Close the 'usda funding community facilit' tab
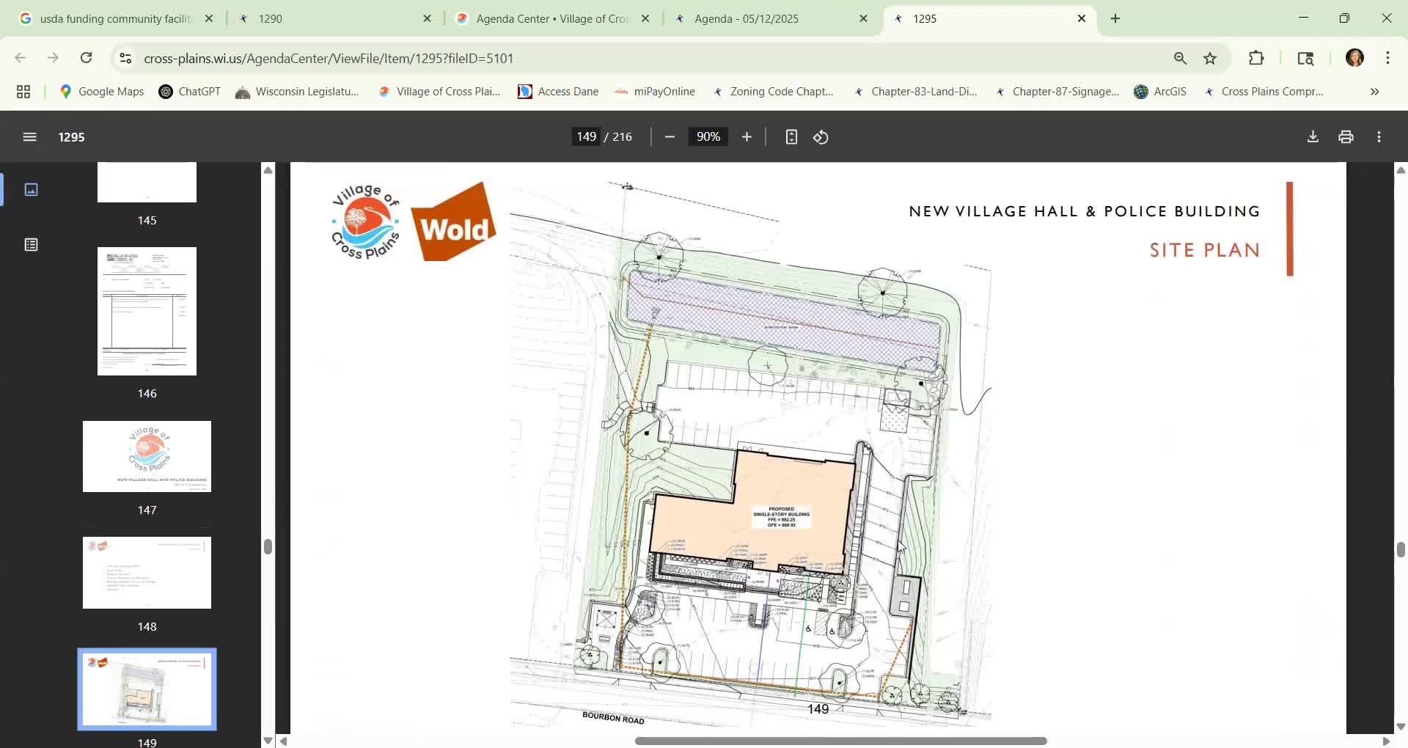The image size is (1408, 748). [209, 18]
